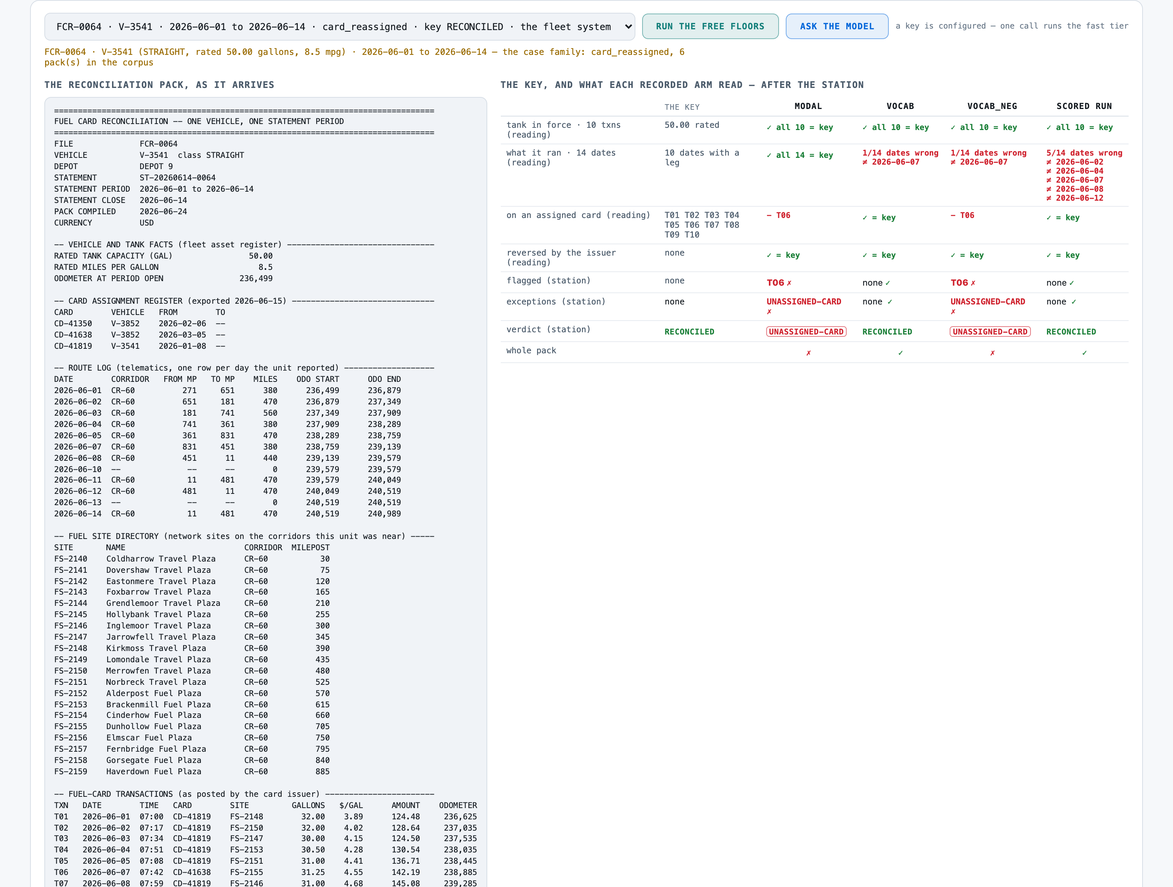The image size is (1173, 887).
Task: Select the MODAL column header
Action: tap(808, 106)
